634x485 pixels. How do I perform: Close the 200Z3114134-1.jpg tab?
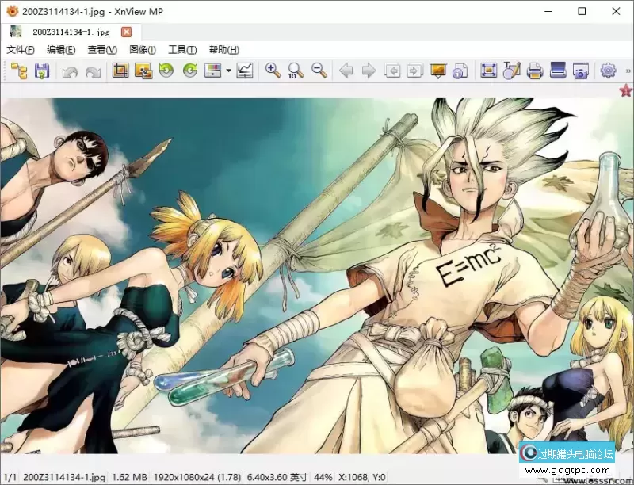(x=127, y=32)
